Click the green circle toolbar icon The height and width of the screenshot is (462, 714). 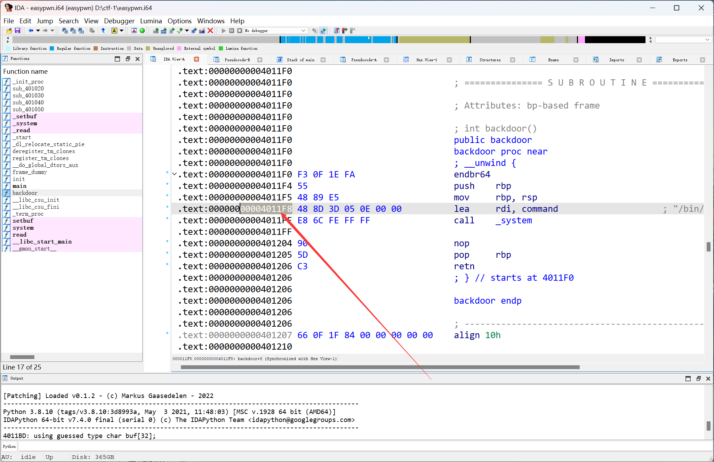(142, 31)
